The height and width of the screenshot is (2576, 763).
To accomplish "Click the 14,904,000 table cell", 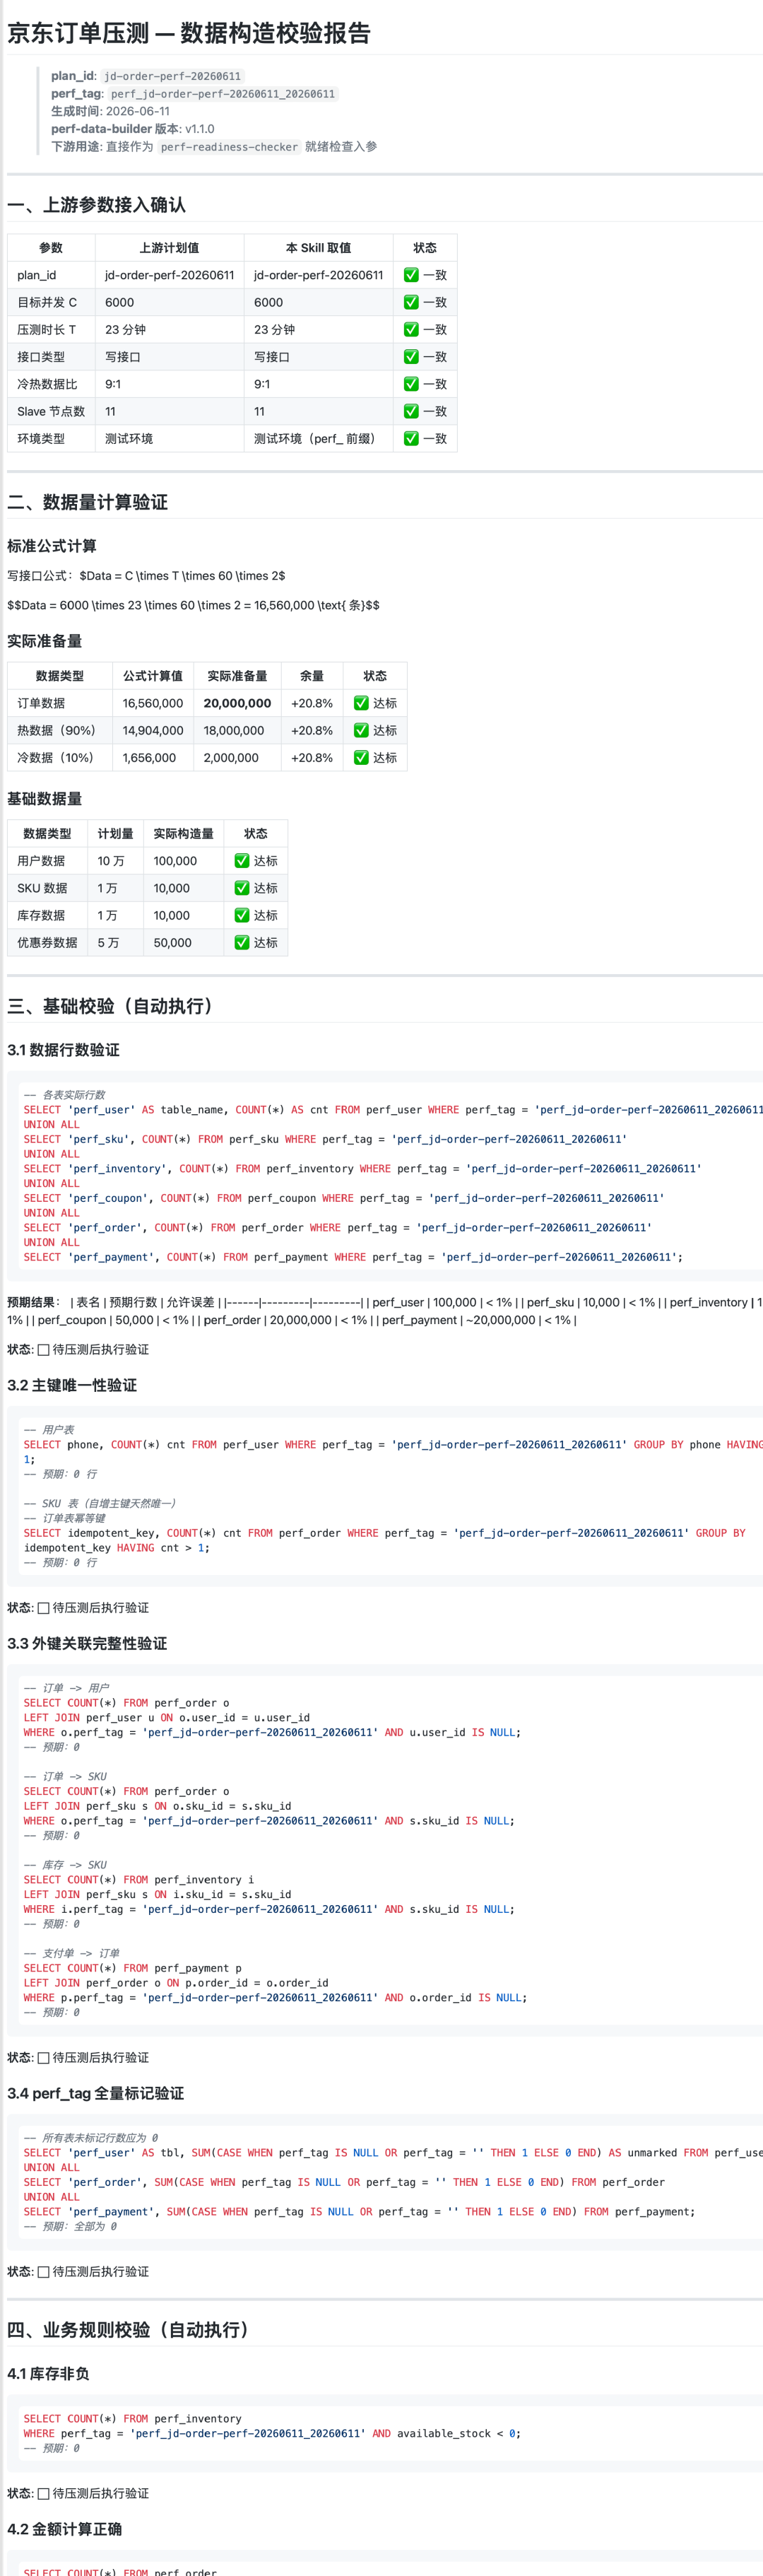I will [x=153, y=730].
